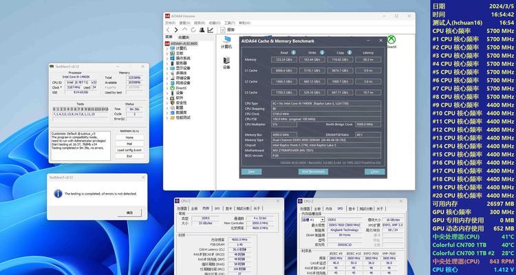Select the AIDA64 v6.92.6600 root tree node
Screen dimensions: 516x275
[182, 43]
